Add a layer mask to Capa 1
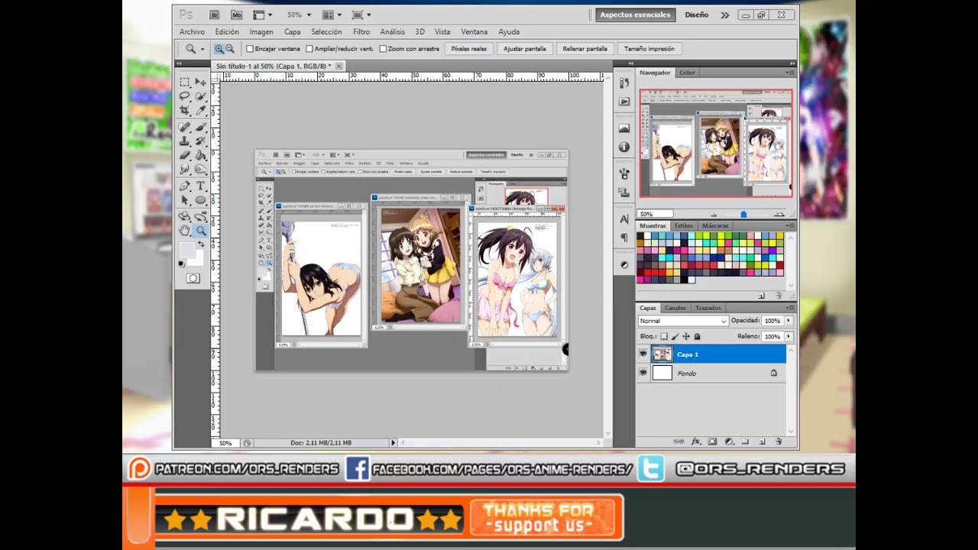 (x=712, y=442)
